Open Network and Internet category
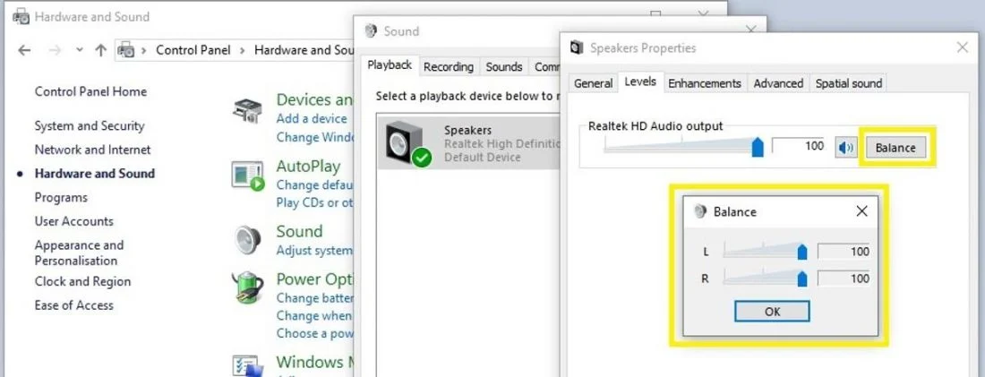The image size is (985, 377). click(92, 150)
